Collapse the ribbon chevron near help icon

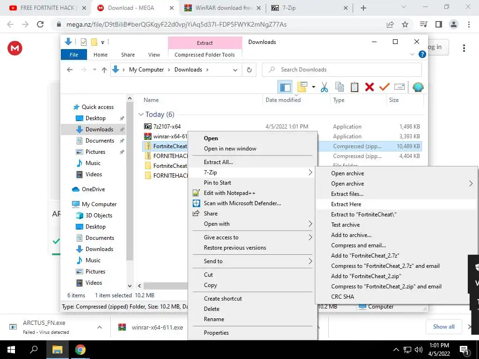(x=412, y=54)
